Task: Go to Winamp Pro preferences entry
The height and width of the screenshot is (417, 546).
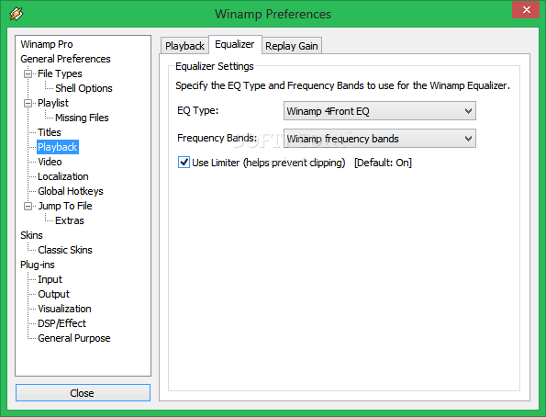Action: tap(47, 44)
